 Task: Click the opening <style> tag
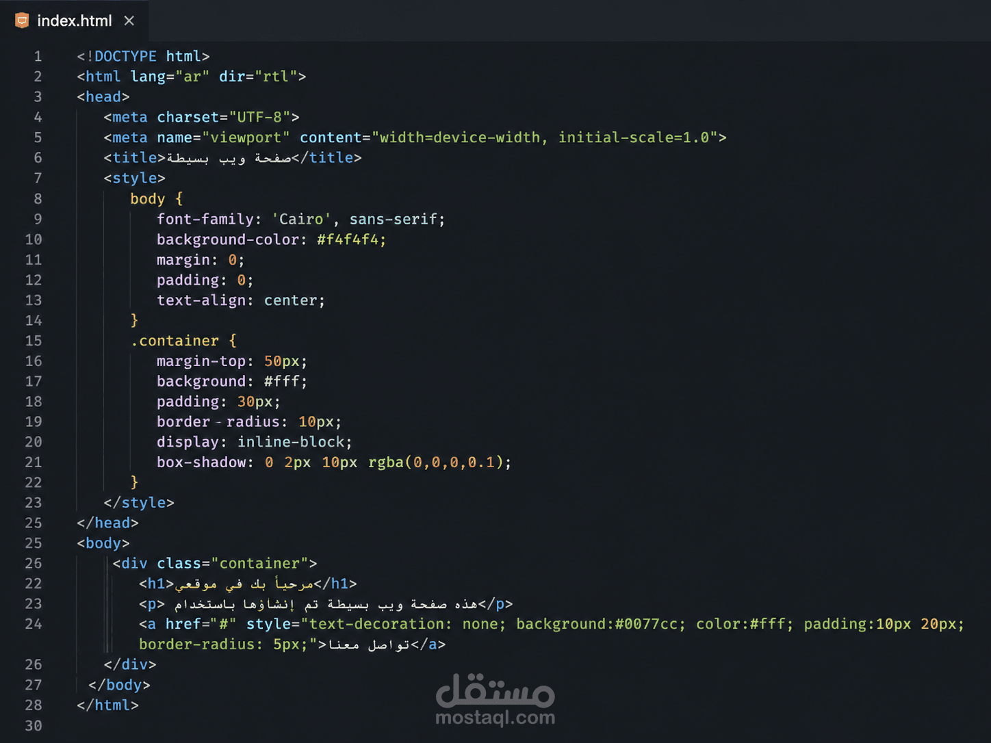click(x=134, y=178)
